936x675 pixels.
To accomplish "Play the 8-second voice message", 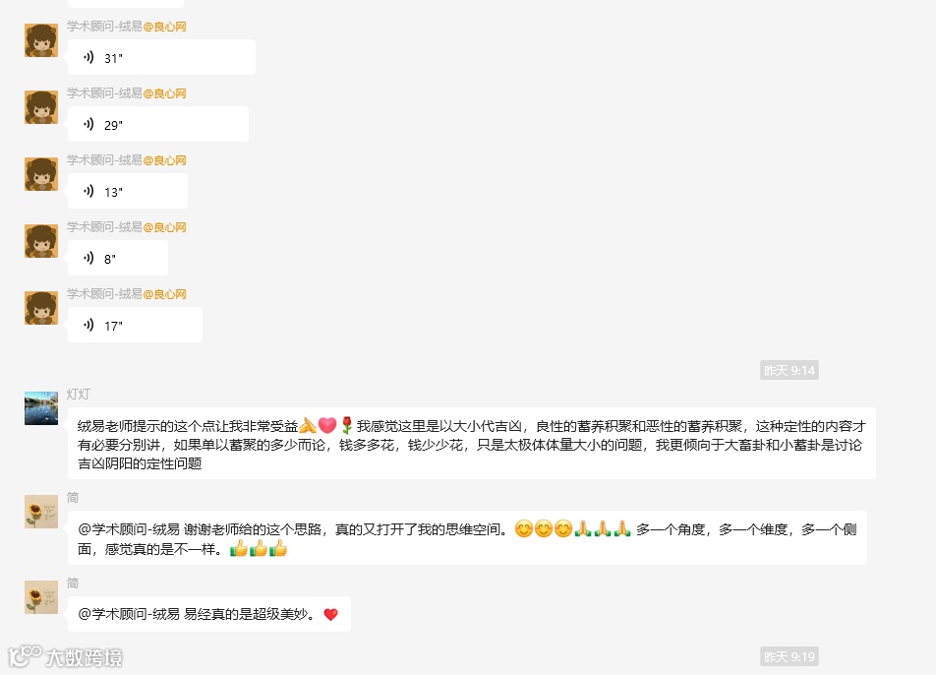I will (118, 258).
